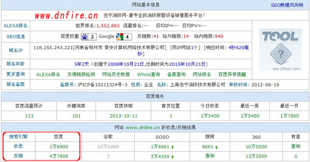Click the Baidu traffic estimate 113
This screenshot has width=310, height=162.
click(x=29, y=116)
